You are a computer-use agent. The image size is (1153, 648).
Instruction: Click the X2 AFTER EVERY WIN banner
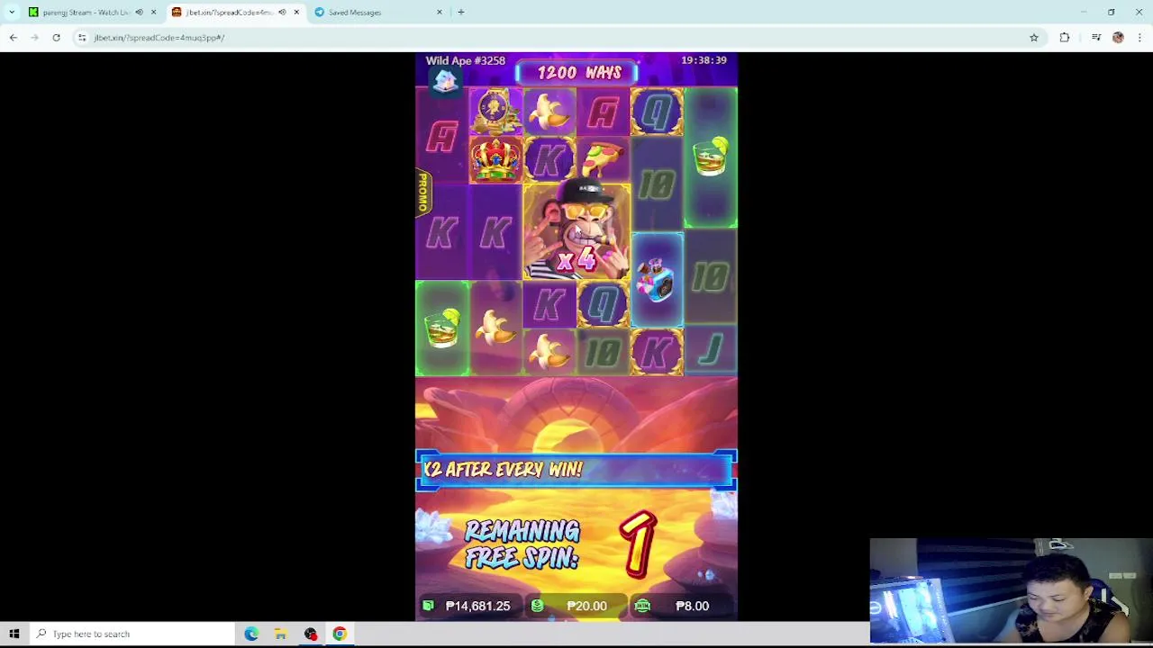pos(576,470)
